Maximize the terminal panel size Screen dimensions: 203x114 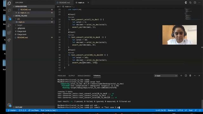click(x=195, y=76)
